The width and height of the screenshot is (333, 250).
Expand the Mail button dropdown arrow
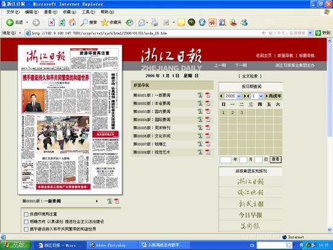(147, 22)
